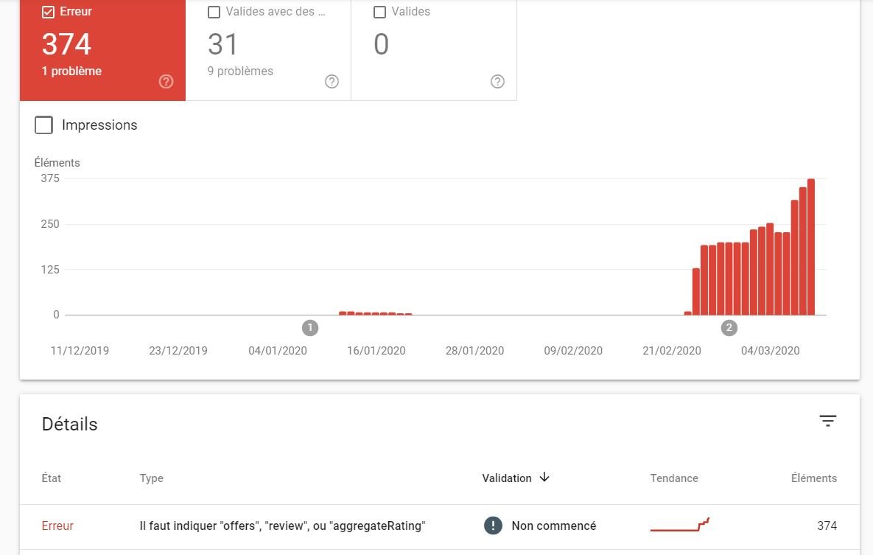Click the Type column header
Screen dimensions: 873x555
pos(152,478)
